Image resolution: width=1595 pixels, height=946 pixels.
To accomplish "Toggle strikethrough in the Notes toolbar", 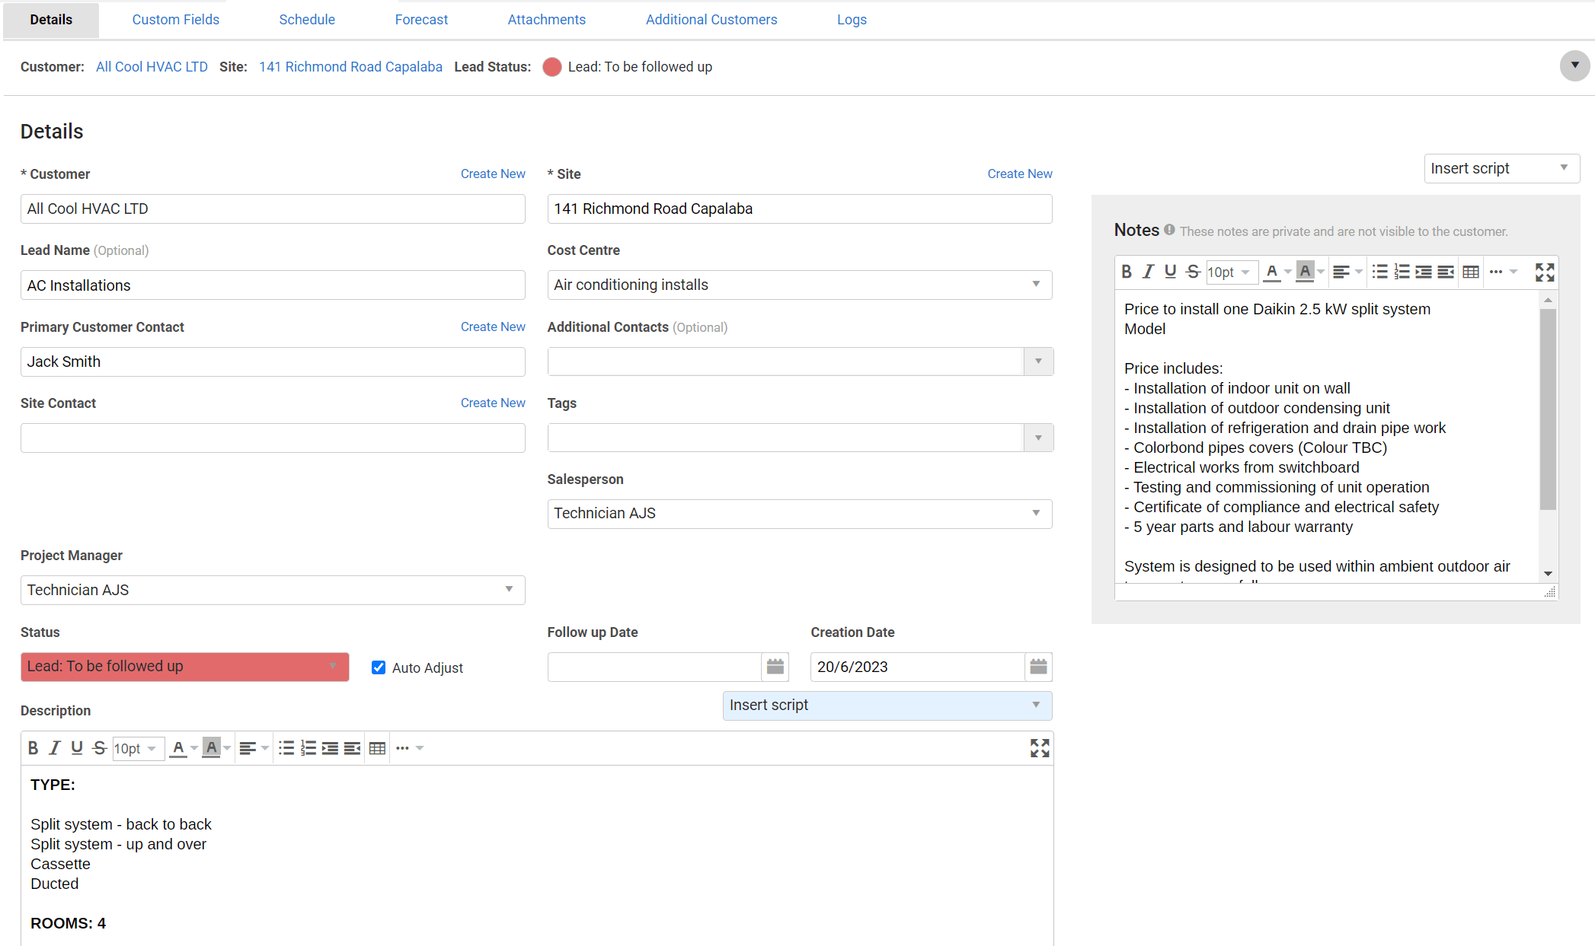I will (x=1193, y=272).
